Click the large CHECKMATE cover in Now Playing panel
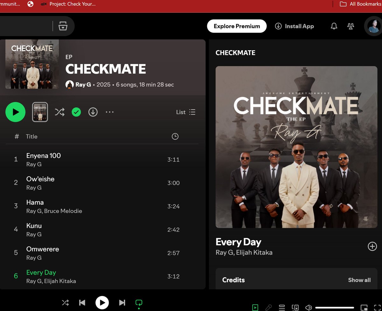The image size is (382, 311). click(296, 147)
